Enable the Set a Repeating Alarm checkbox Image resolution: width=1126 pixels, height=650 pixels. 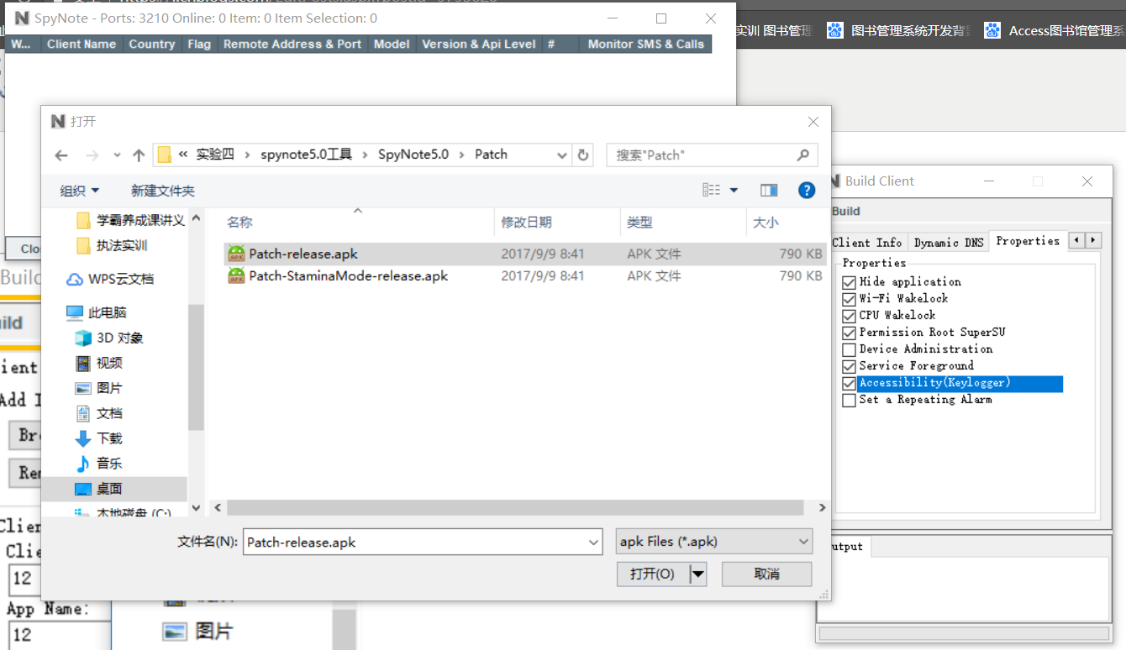pyautogui.click(x=849, y=400)
